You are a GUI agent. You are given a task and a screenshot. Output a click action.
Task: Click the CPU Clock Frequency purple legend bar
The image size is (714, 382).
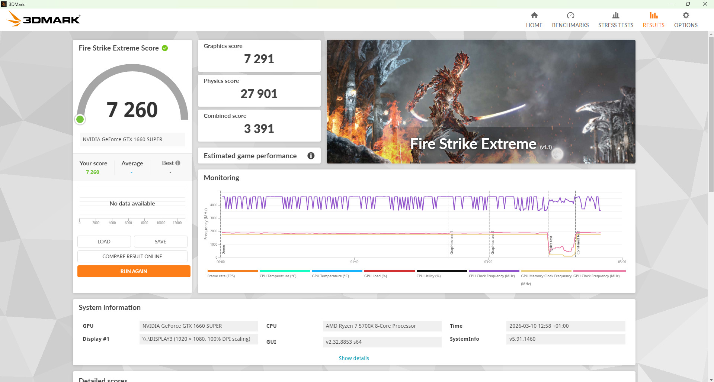coord(494,271)
